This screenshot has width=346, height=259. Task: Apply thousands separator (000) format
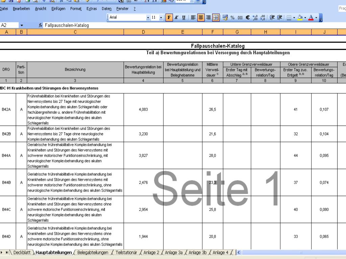coord(240,18)
